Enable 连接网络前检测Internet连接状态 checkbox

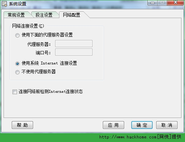[15, 92]
